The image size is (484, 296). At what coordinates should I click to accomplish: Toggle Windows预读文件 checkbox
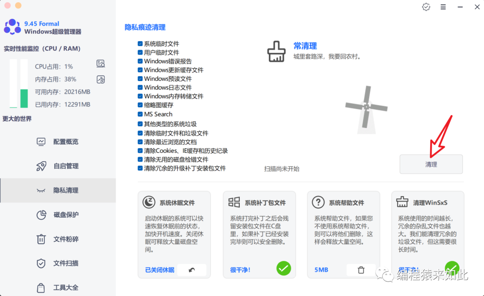(x=140, y=79)
